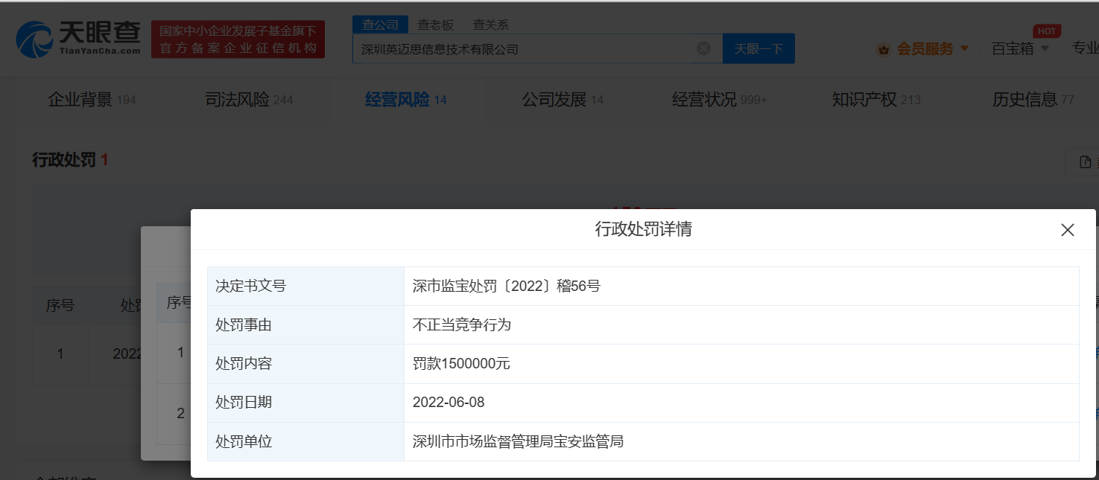Click the company name search input field
This screenshot has height=480, width=1099.
click(522, 48)
